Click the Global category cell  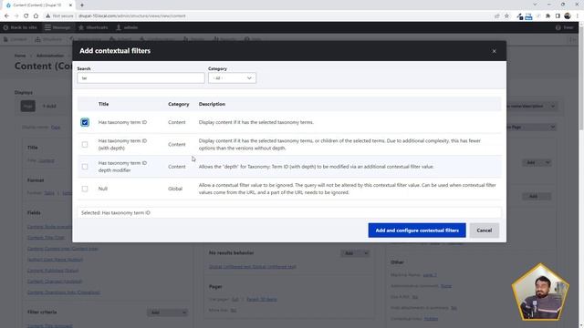click(x=175, y=189)
